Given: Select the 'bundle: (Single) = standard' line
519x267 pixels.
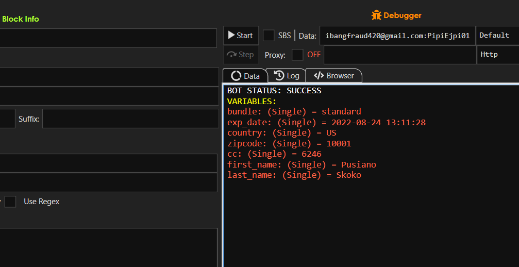Looking at the screenshot, I should 294,111.
